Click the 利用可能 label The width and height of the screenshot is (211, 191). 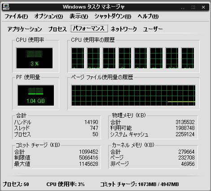click(x=121, y=128)
